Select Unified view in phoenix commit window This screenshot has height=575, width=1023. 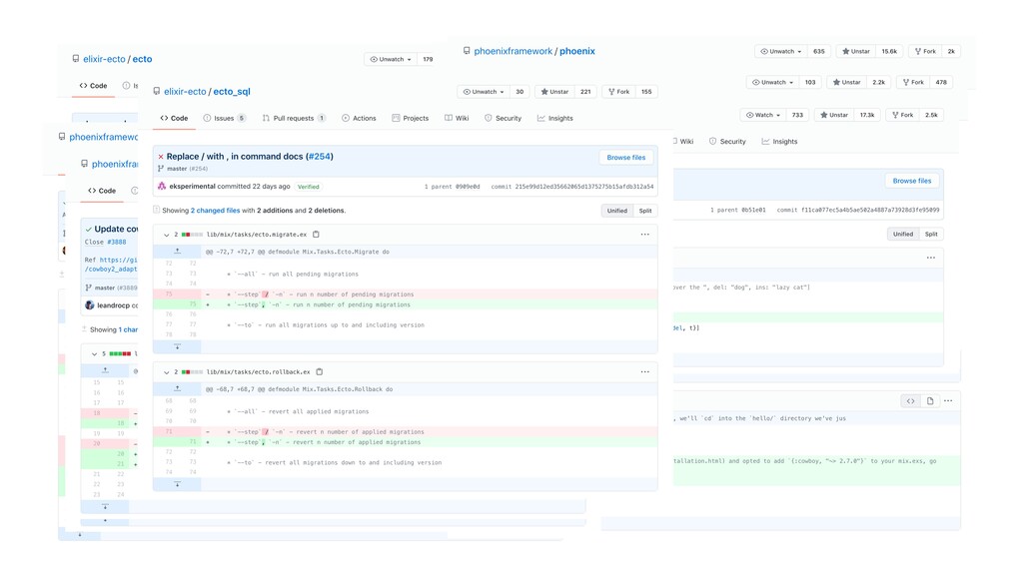point(903,234)
